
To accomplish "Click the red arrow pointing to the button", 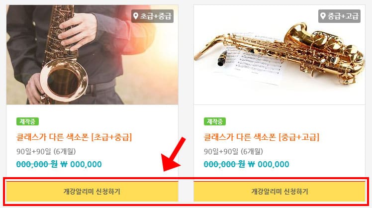I will pyautogui.click(x=174, y=154).
